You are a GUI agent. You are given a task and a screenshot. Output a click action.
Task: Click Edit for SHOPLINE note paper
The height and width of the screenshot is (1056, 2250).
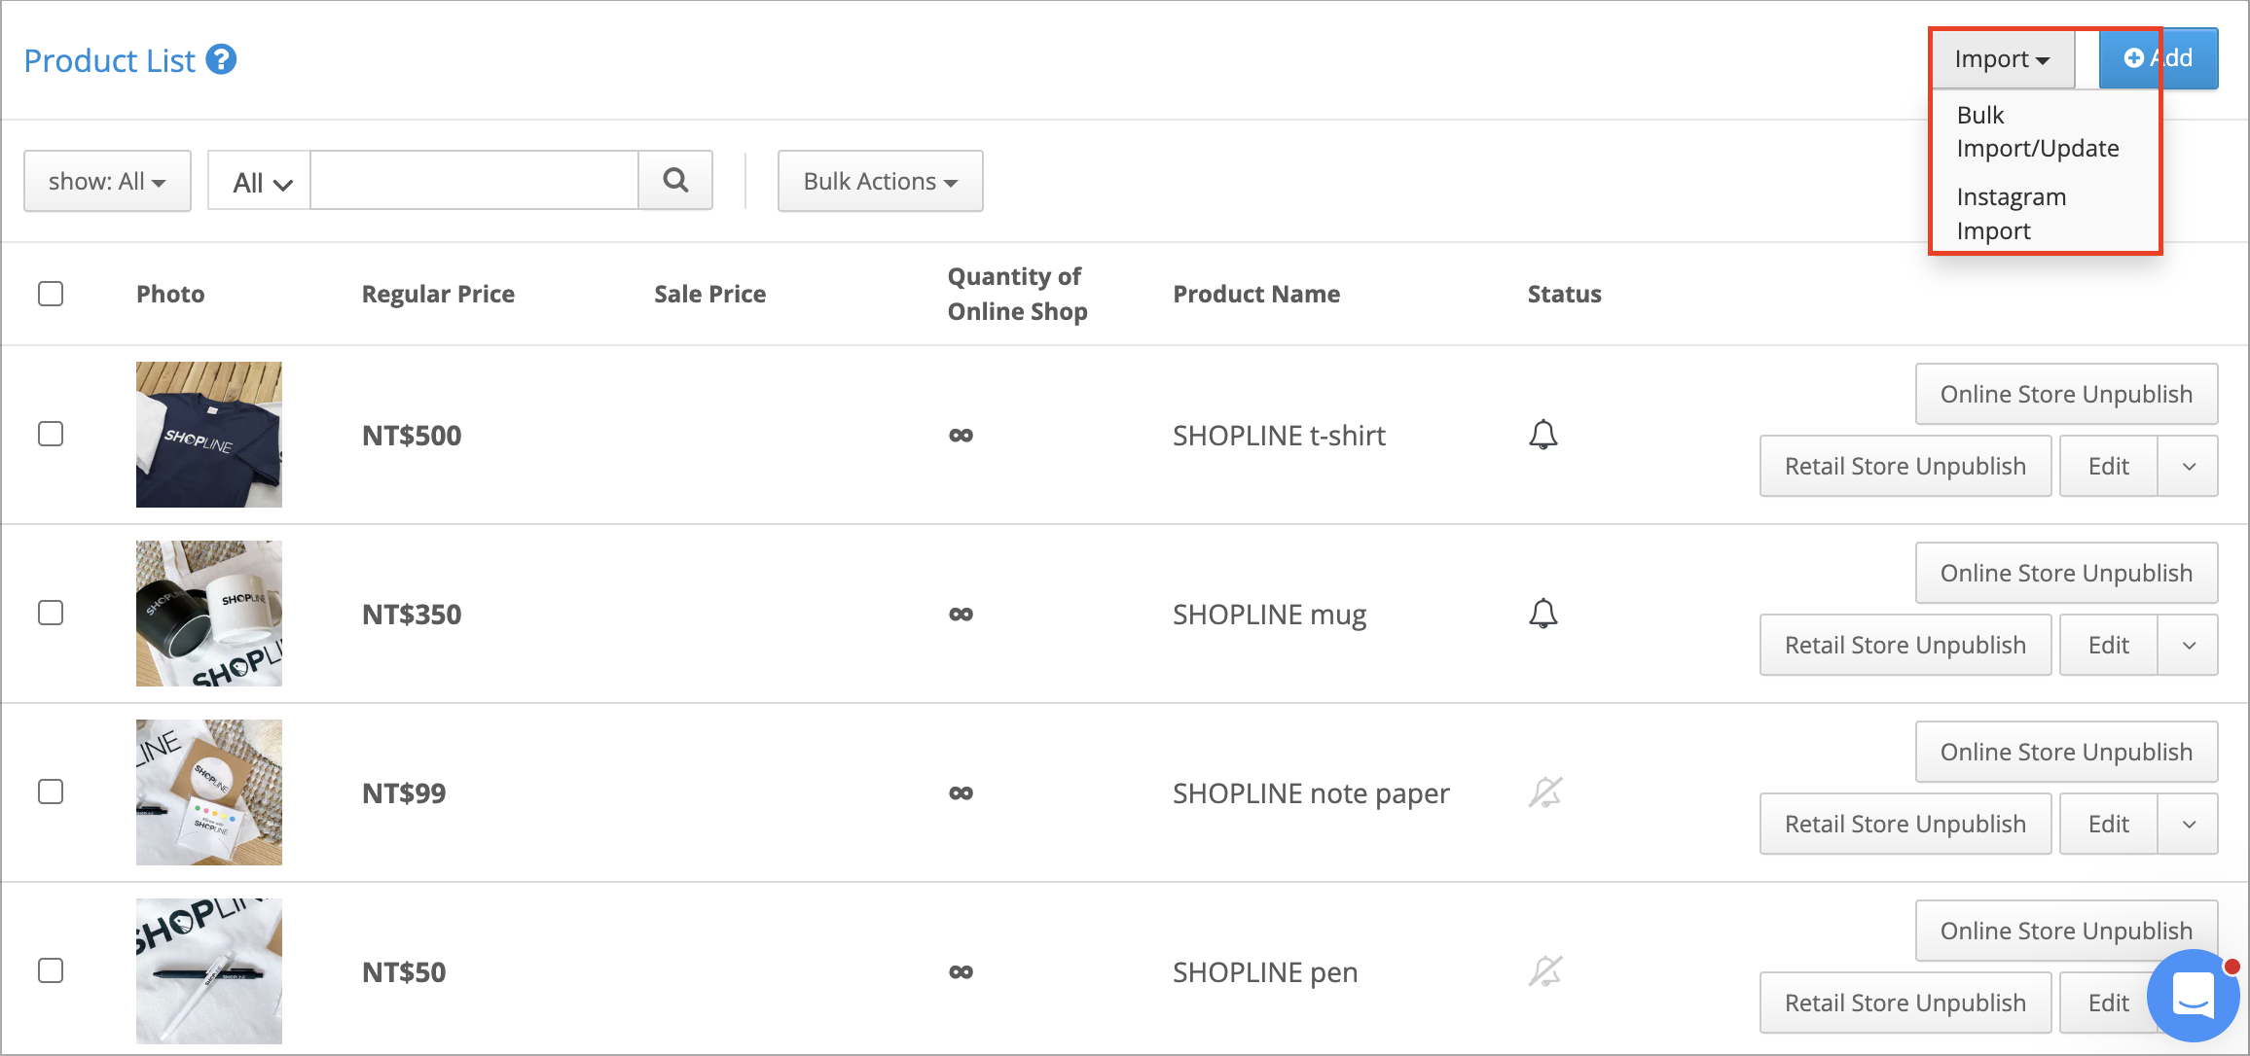point(2109,824)
